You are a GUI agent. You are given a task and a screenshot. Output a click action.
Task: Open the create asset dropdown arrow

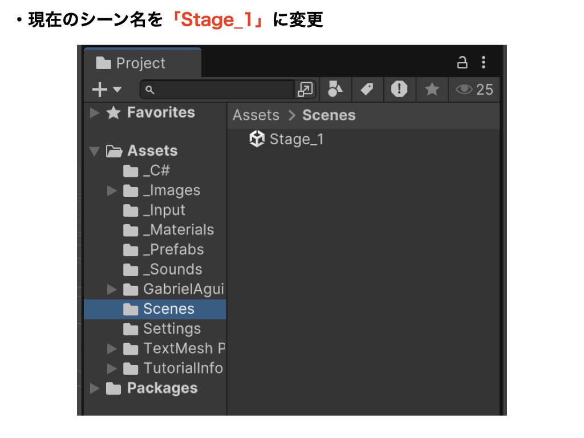[x=117, y=90]
